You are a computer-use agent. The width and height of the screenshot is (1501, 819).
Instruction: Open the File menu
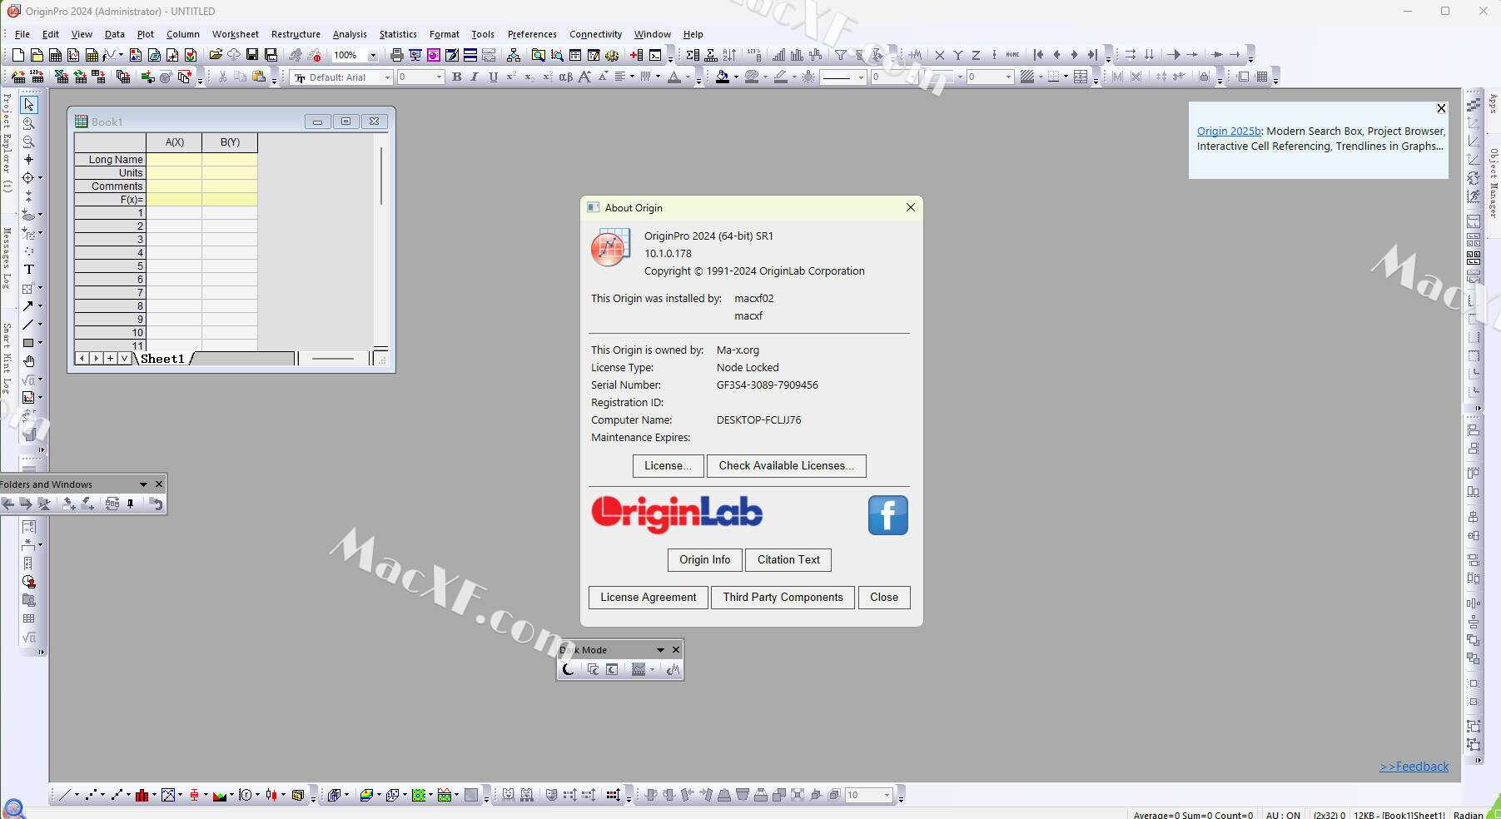[x=22, y=34]
